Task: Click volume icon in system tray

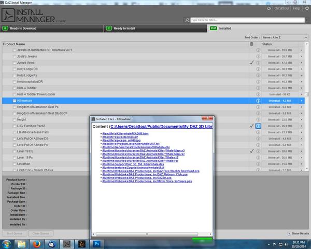Action: click(x=286, y=244)
